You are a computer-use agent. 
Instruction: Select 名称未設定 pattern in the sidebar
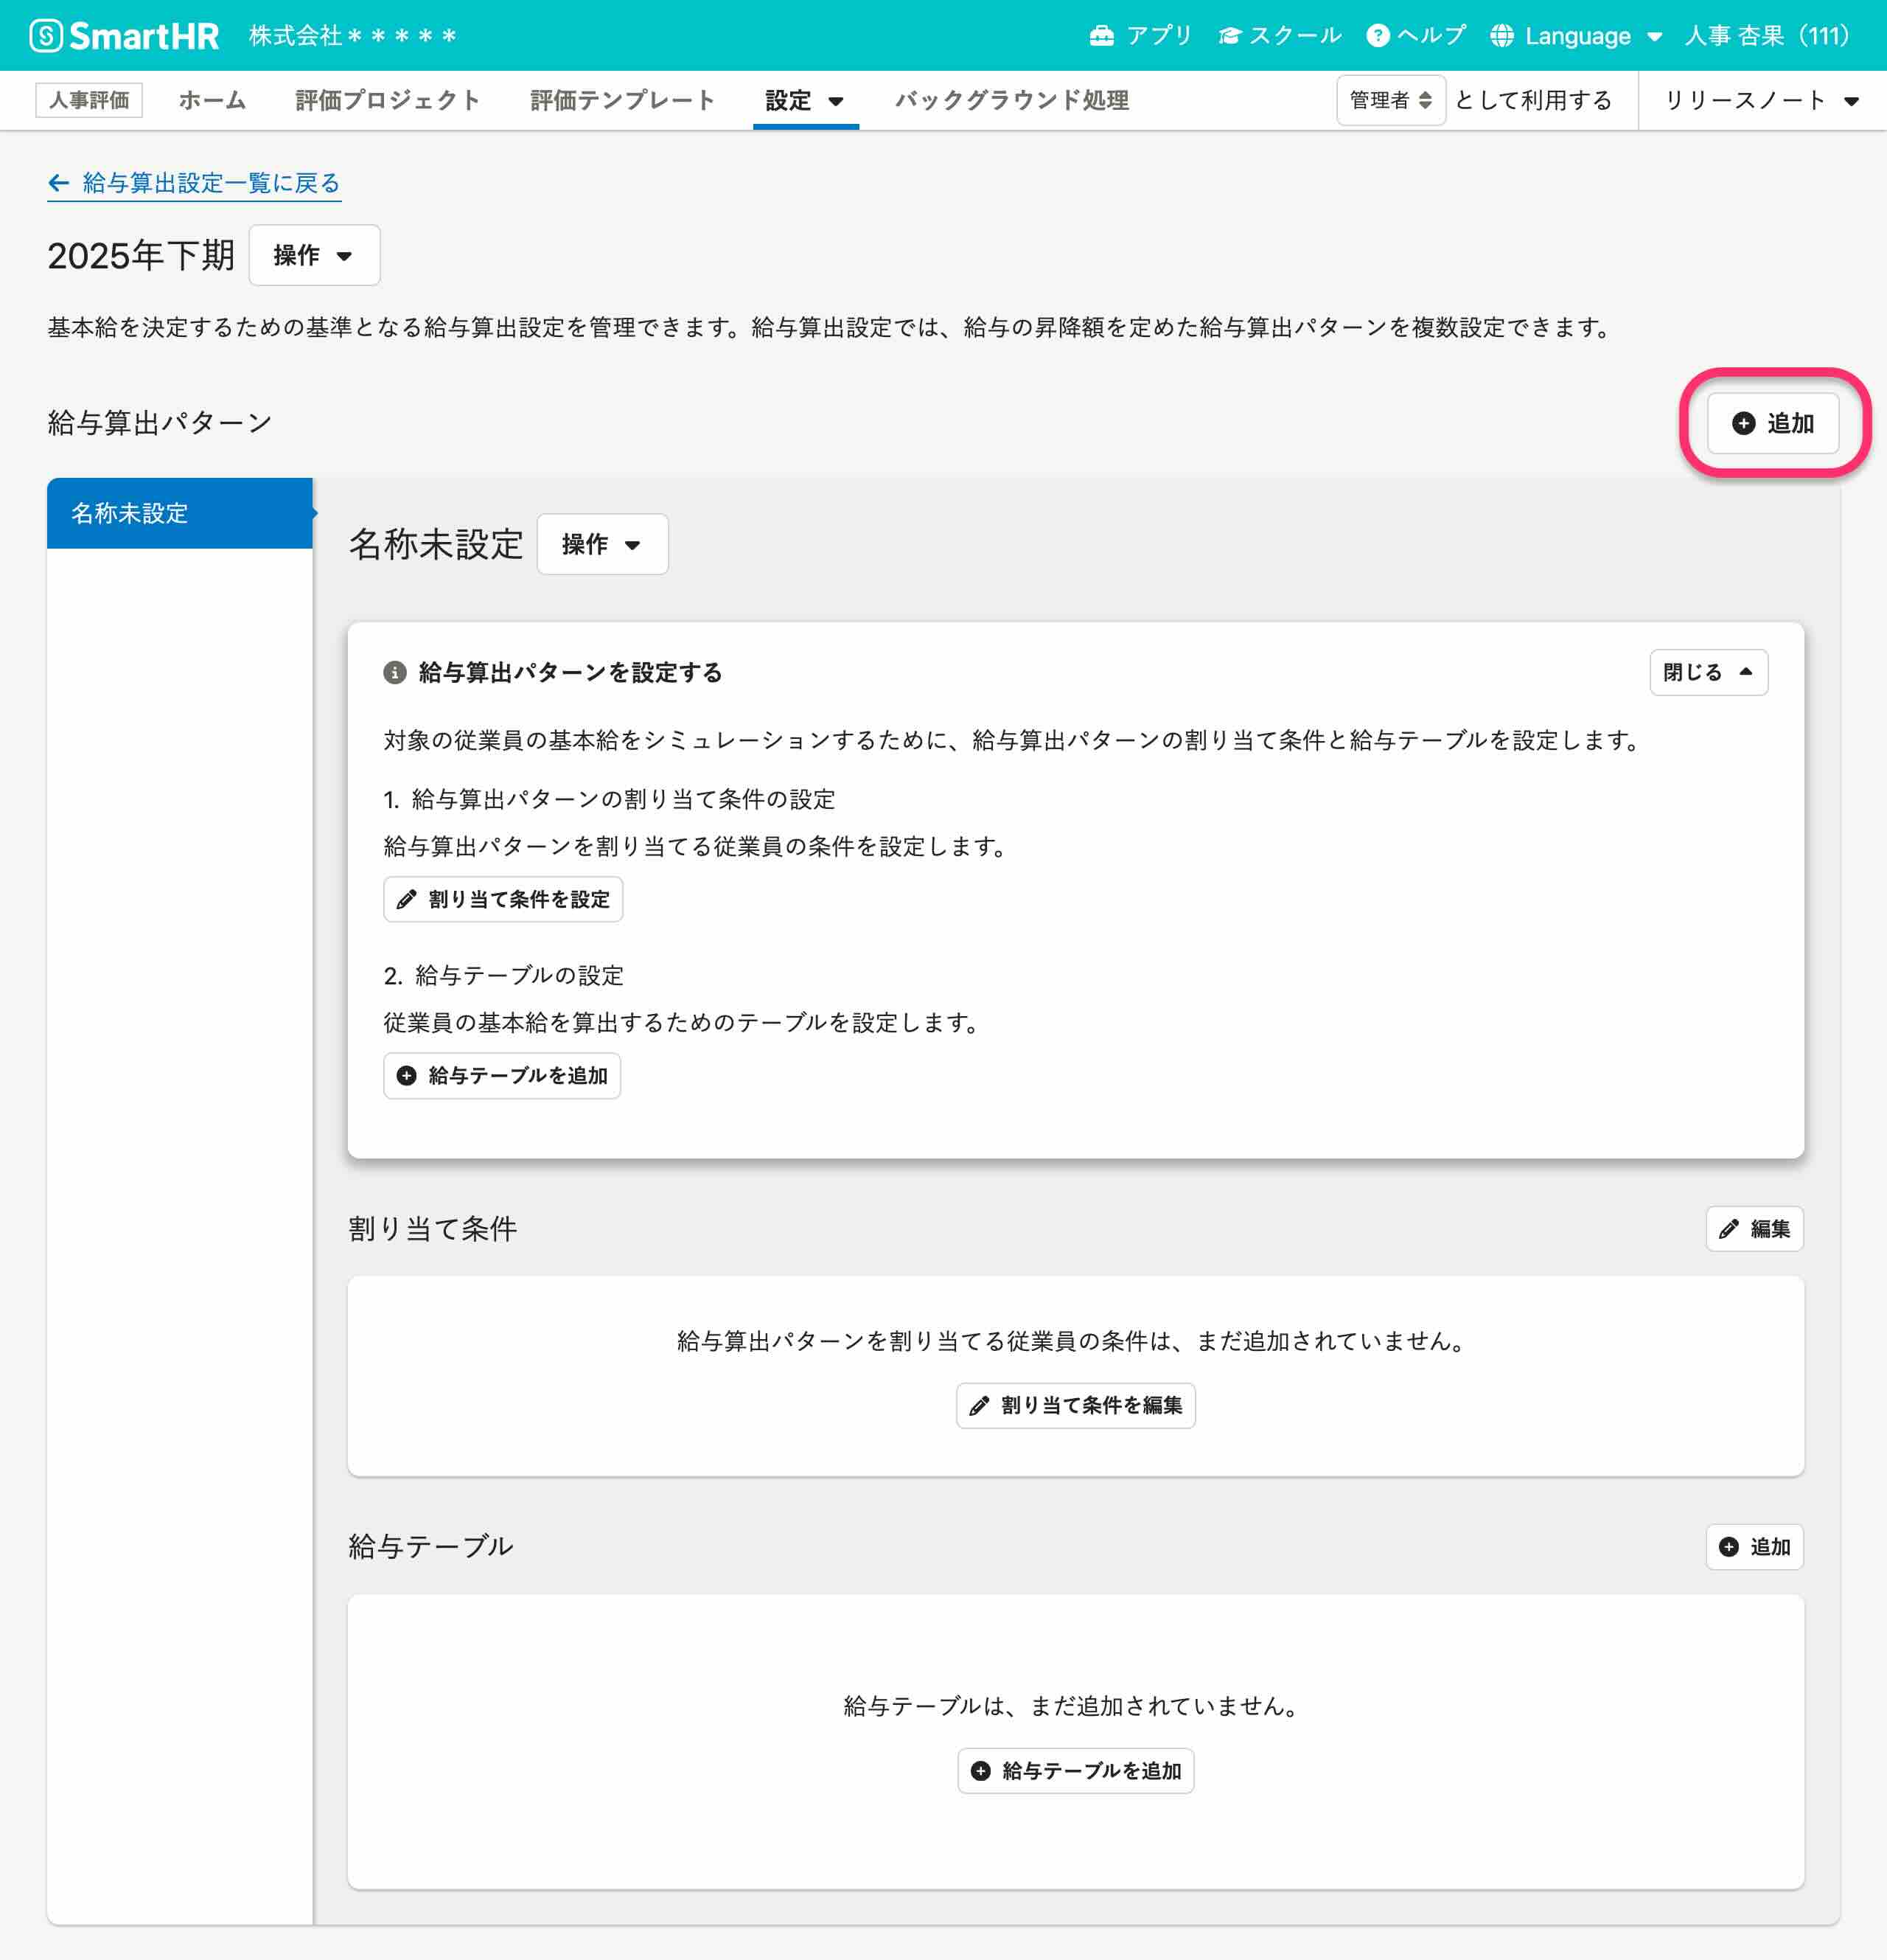pos(180,514)
